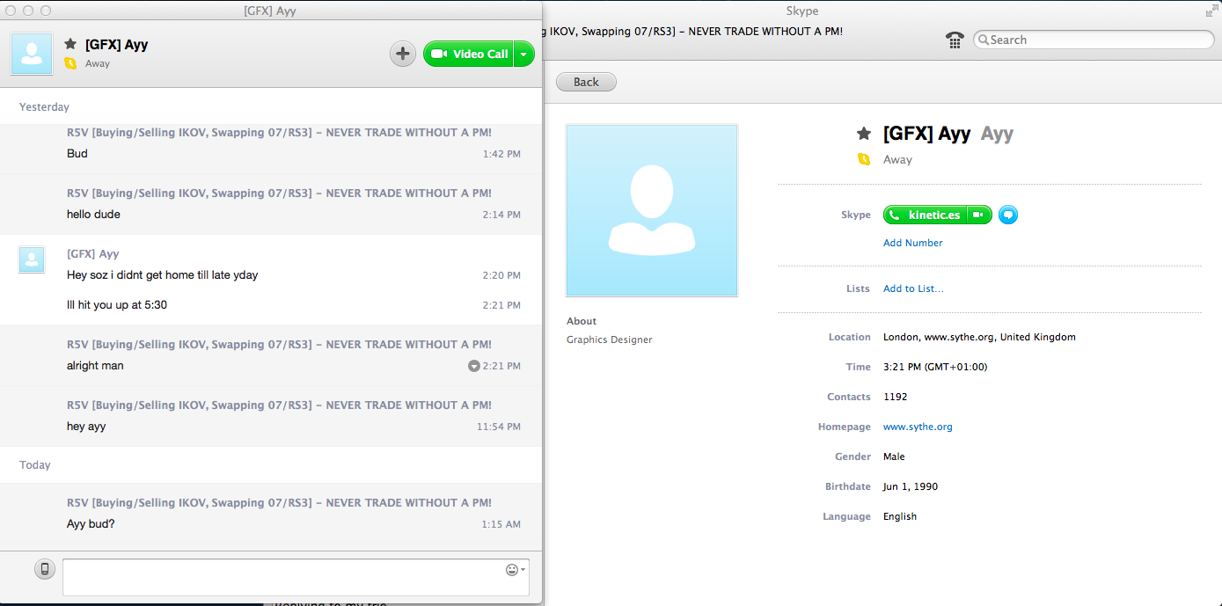Click the Back button in Skype window

tap(586, 82)
